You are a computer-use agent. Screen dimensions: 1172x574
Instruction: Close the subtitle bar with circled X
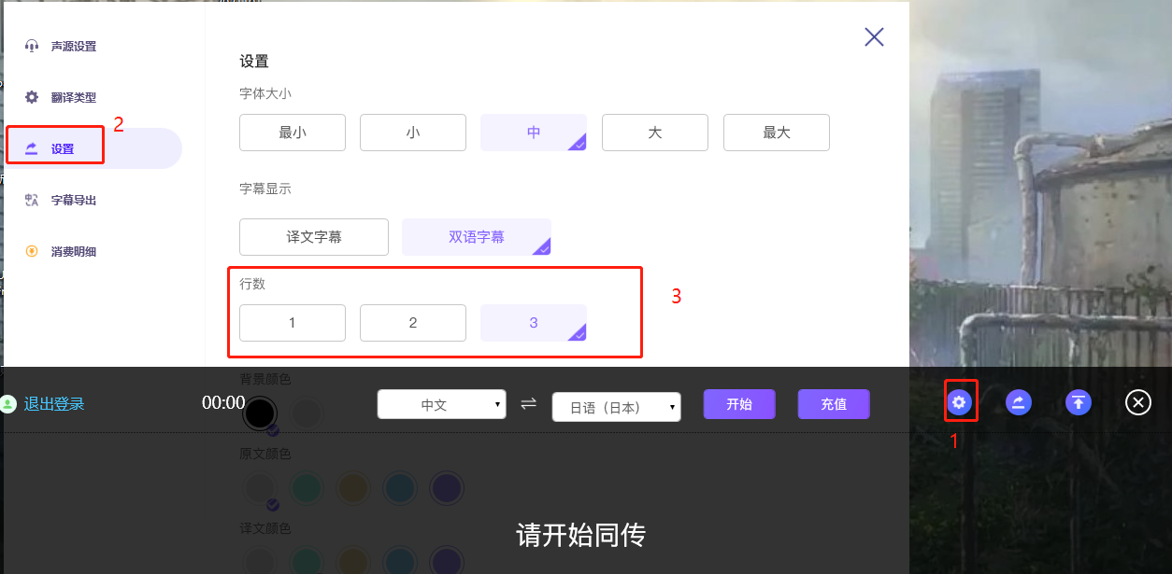point(1137,403)
